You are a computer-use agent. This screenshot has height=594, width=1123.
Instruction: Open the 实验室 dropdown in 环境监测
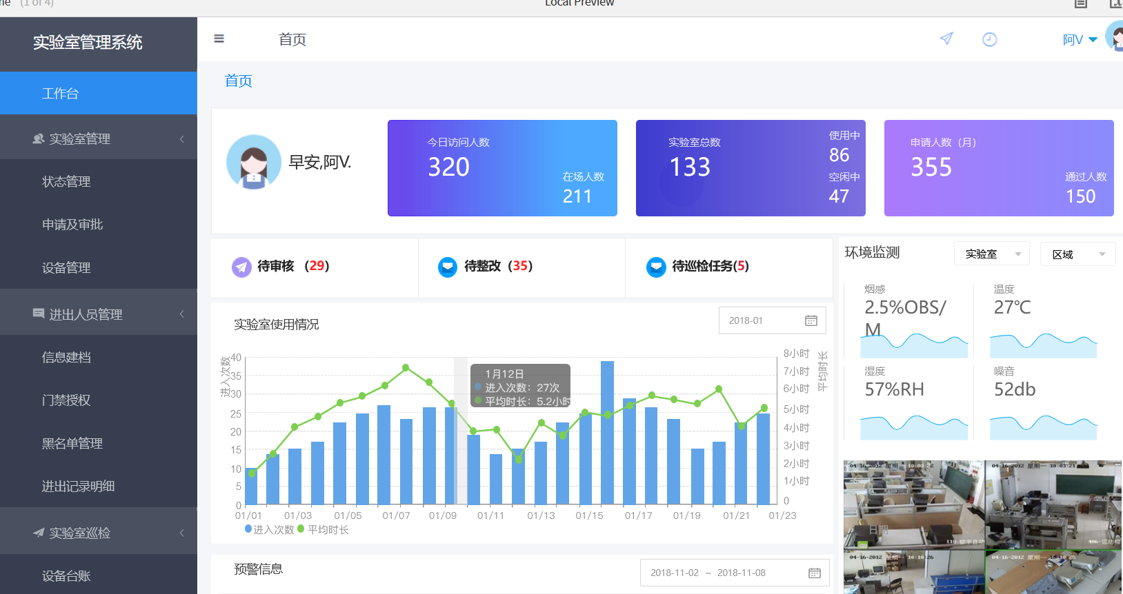tap(992, 254)
